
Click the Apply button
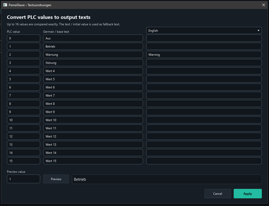pyautogui.click(x=248, y=194)
